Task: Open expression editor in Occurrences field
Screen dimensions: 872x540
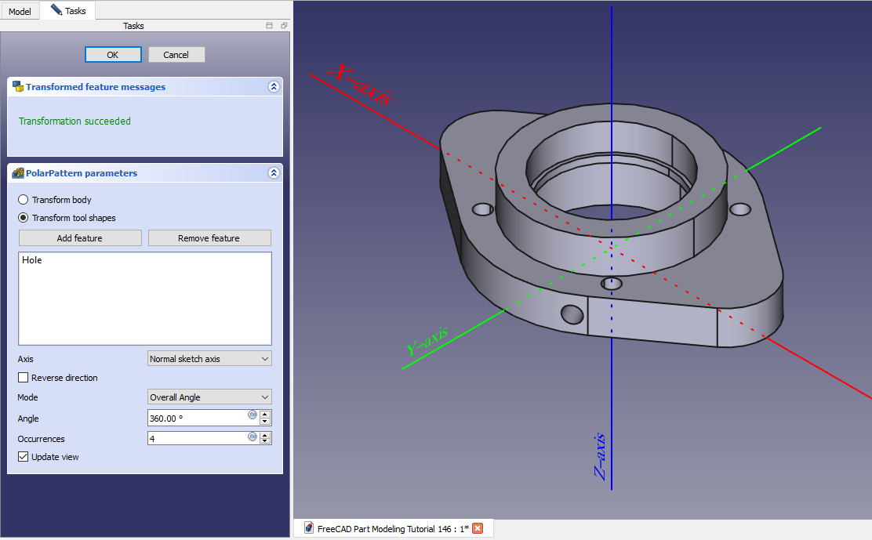Action: 253,436
